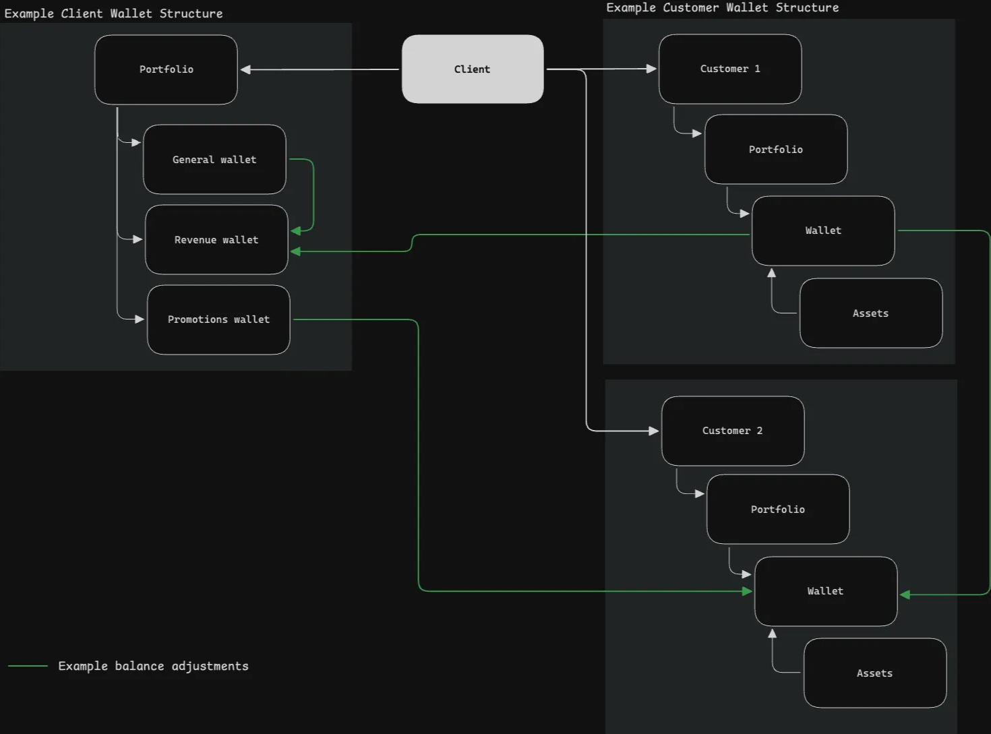Image resolution: width=991 pixels, height=734 pixels.
Task: Click the 'Example balance adjustments' legend label
Action: (153, 666)
